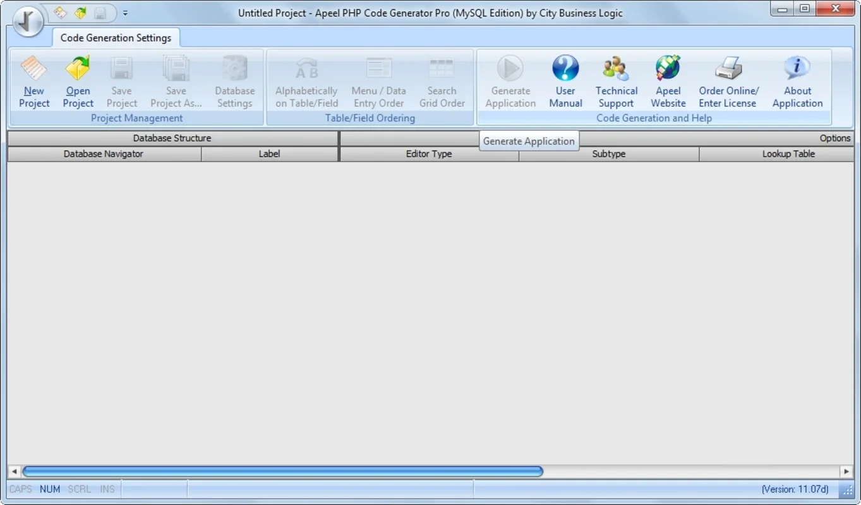861x505 pixels.
Task: Click the Label column header
Action: coord(270,154)
